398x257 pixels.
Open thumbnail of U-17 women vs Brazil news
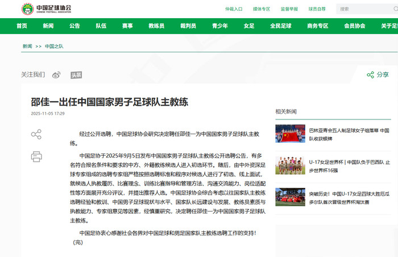click(x=290, y=165)
